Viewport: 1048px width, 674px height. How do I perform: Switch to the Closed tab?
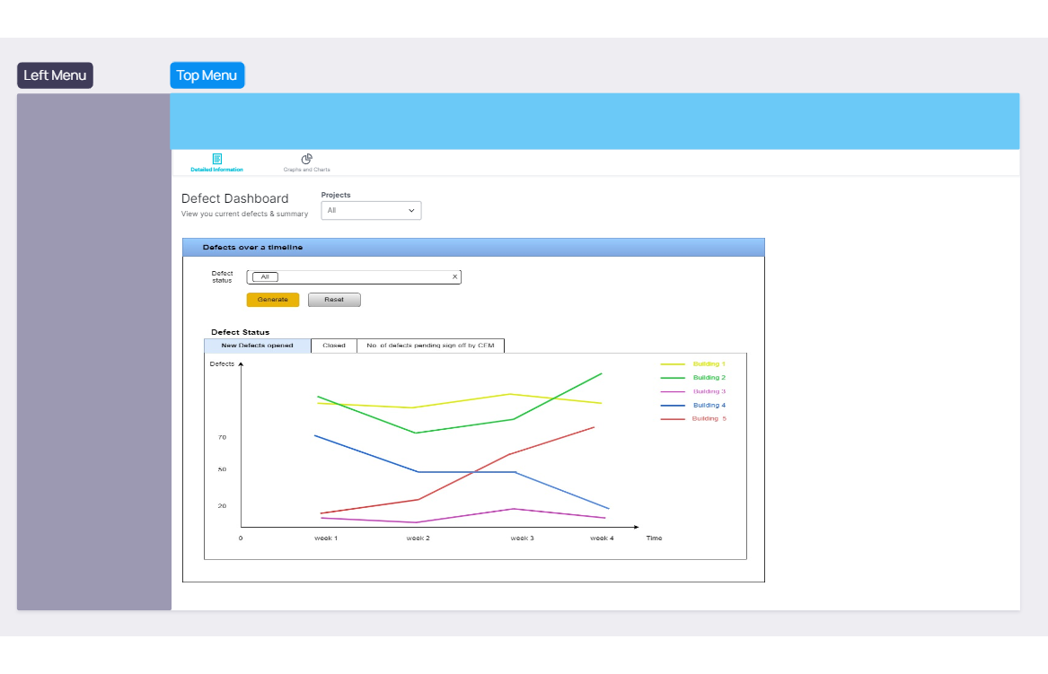pyautogui.click(x=333, y=346)
